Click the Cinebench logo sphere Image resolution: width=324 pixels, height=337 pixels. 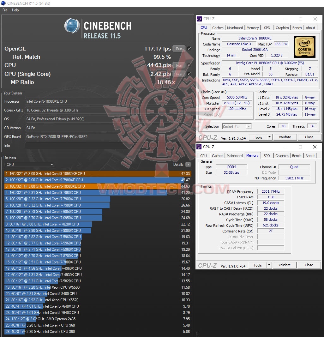[72, 26]
